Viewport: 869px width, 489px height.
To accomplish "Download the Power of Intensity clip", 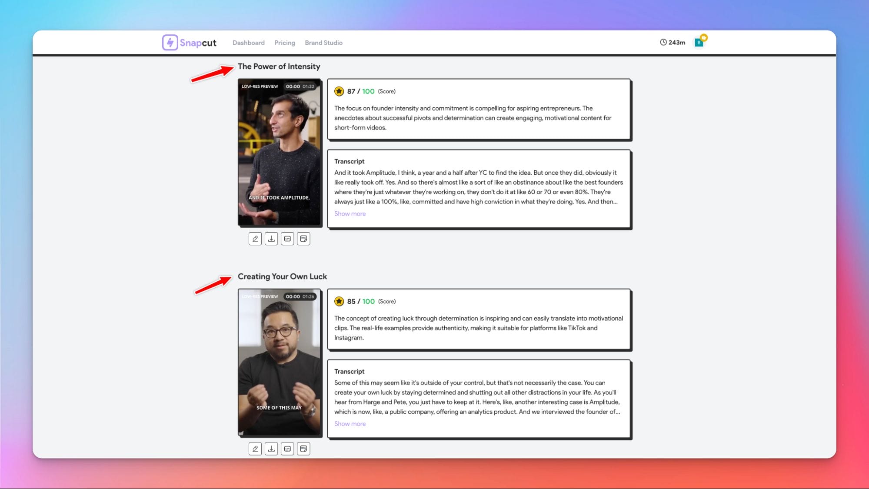I will click(x=271, y=239).
